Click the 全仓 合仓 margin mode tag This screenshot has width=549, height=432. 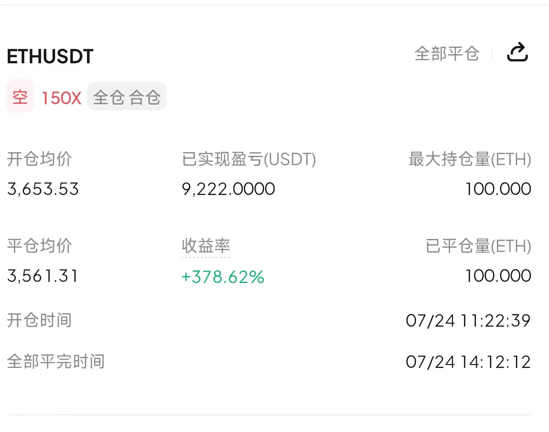pyautogui.click(x=127, y=97)
